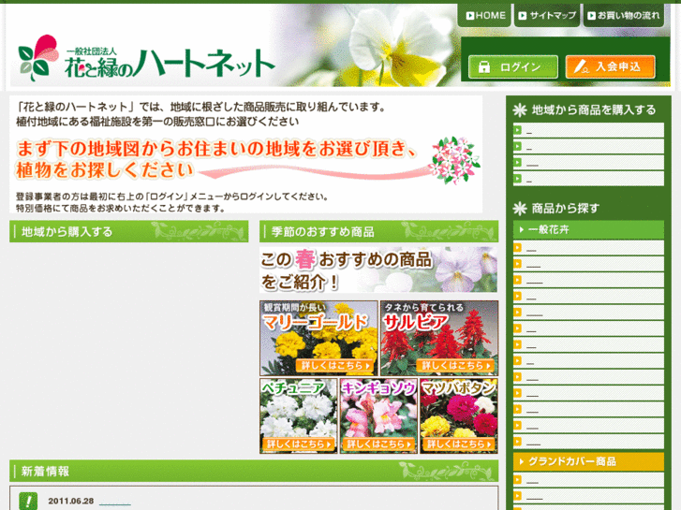
Task: Expand the 一般花卉 category header
Action: pyautogui.click(x=588, y=229)
